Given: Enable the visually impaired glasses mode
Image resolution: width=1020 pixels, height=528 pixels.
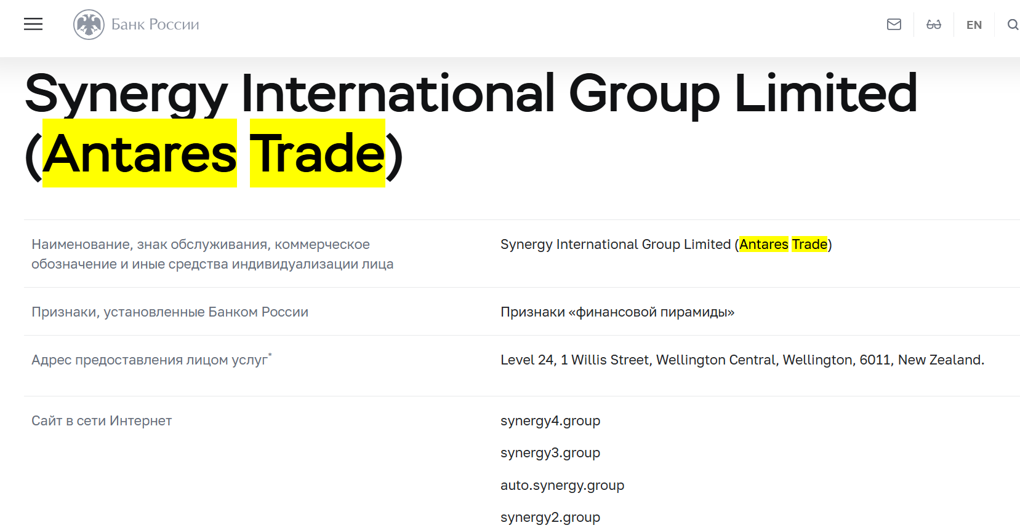Looking at the screenshot, I should [x=934, y=25].
